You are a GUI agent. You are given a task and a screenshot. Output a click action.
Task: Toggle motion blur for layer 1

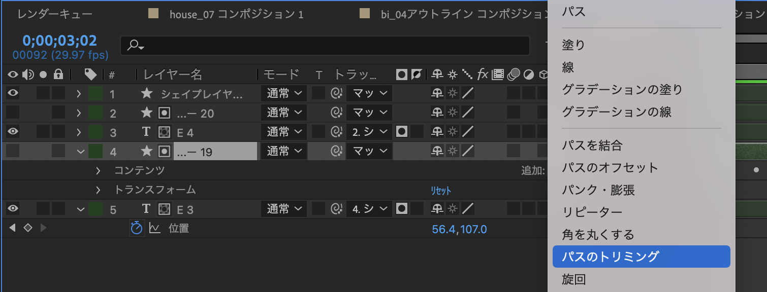tap(513, 94)
